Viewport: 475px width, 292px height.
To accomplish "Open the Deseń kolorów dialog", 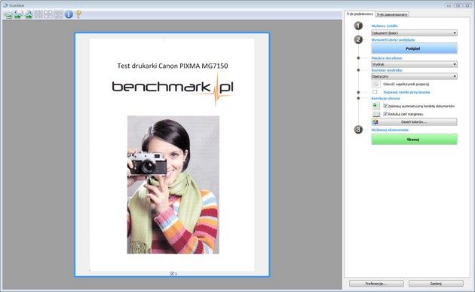I will pyautogui.click(x=414, y=122).
